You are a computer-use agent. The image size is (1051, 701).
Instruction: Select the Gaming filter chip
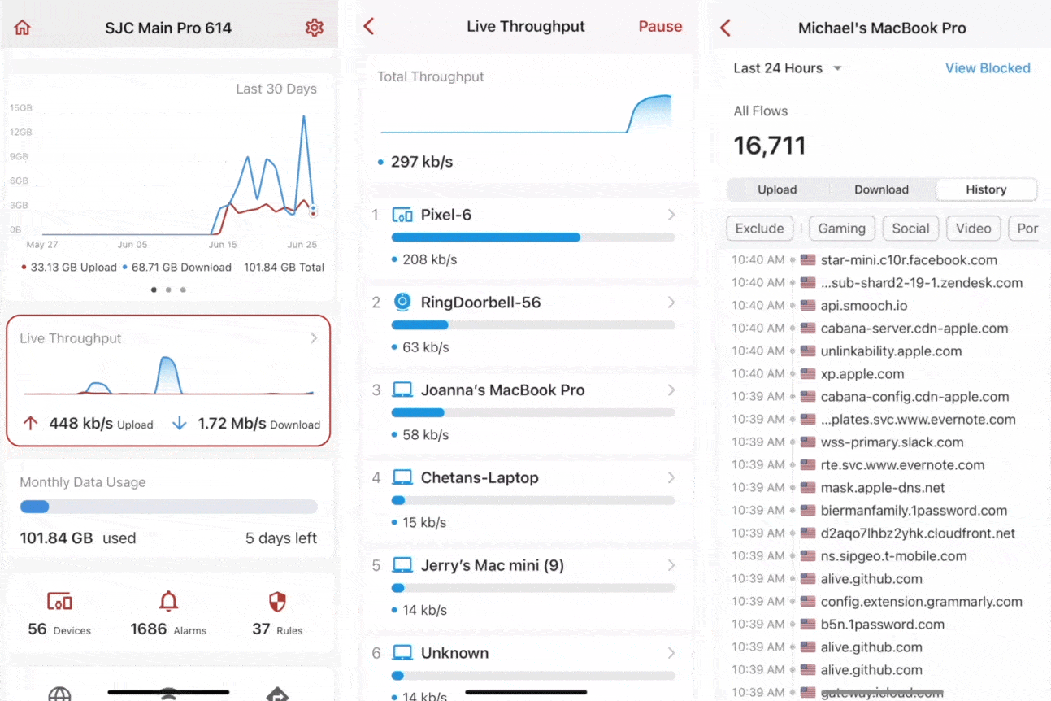pyautogui.click(x=841, y=229)
